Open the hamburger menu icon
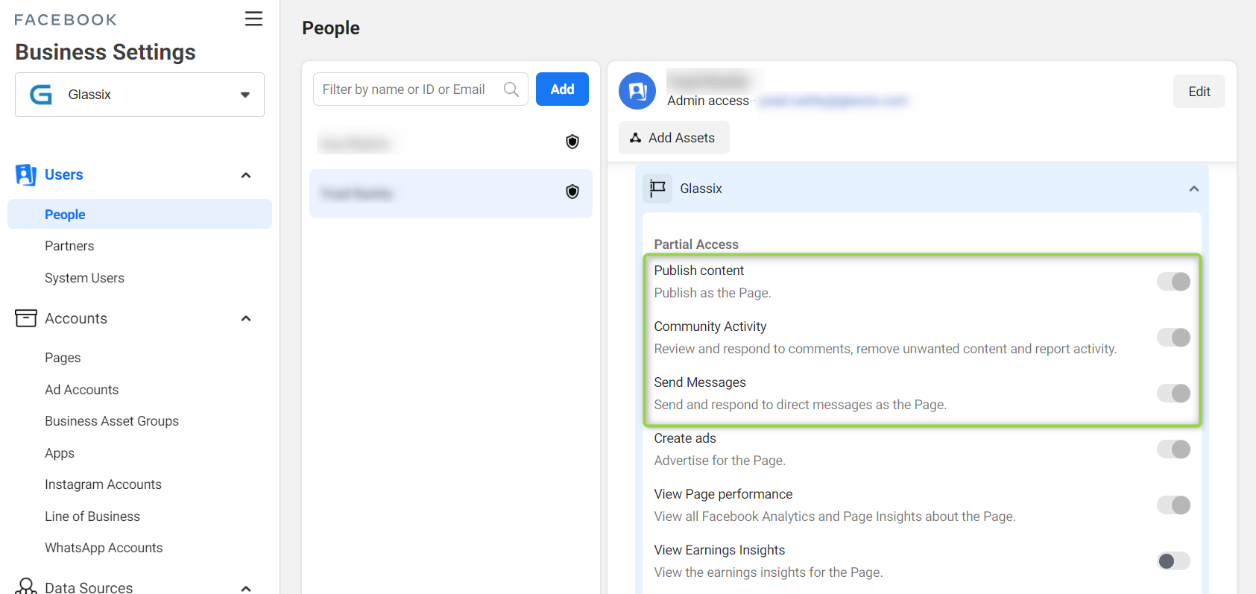1256x594 pixels. point(253,19)
